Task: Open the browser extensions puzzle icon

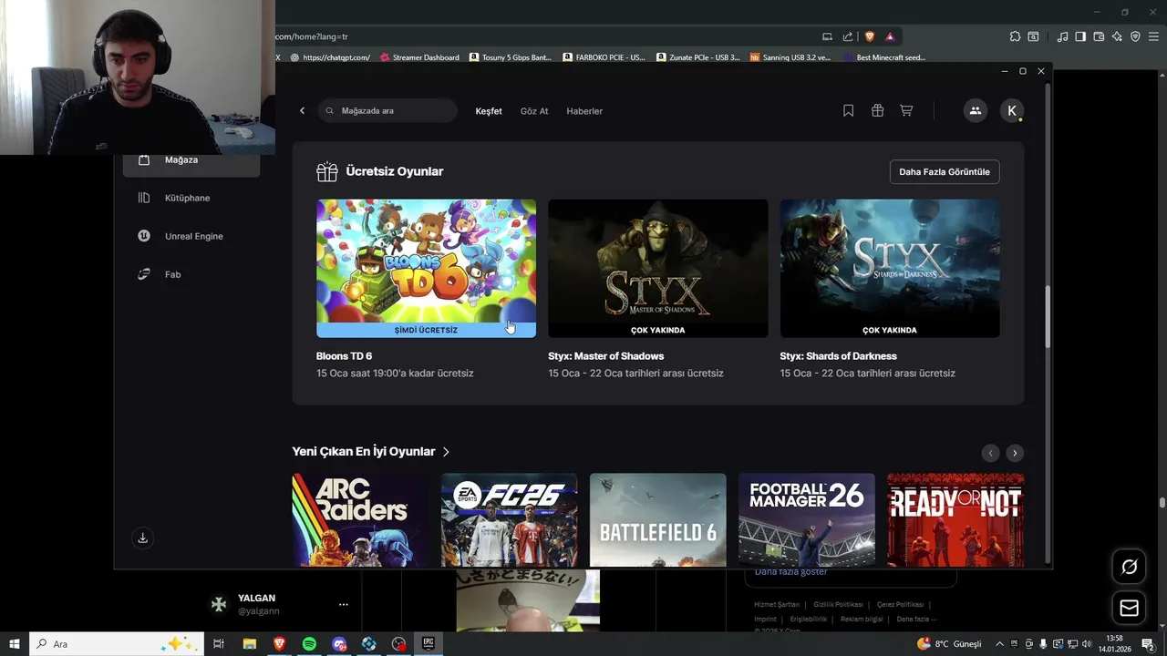Action: coord(1015,36)
